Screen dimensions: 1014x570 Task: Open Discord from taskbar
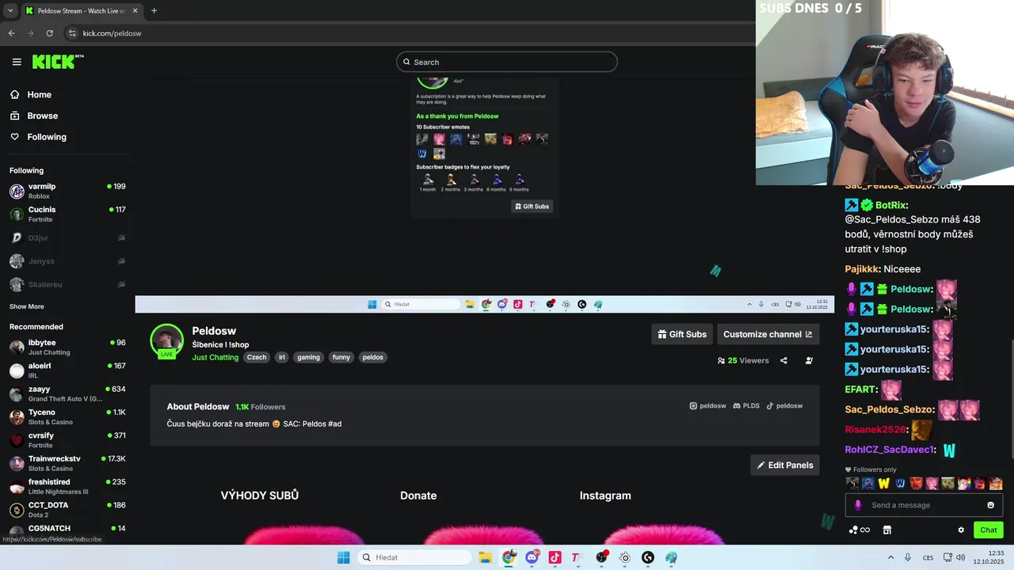click(532, 557)
